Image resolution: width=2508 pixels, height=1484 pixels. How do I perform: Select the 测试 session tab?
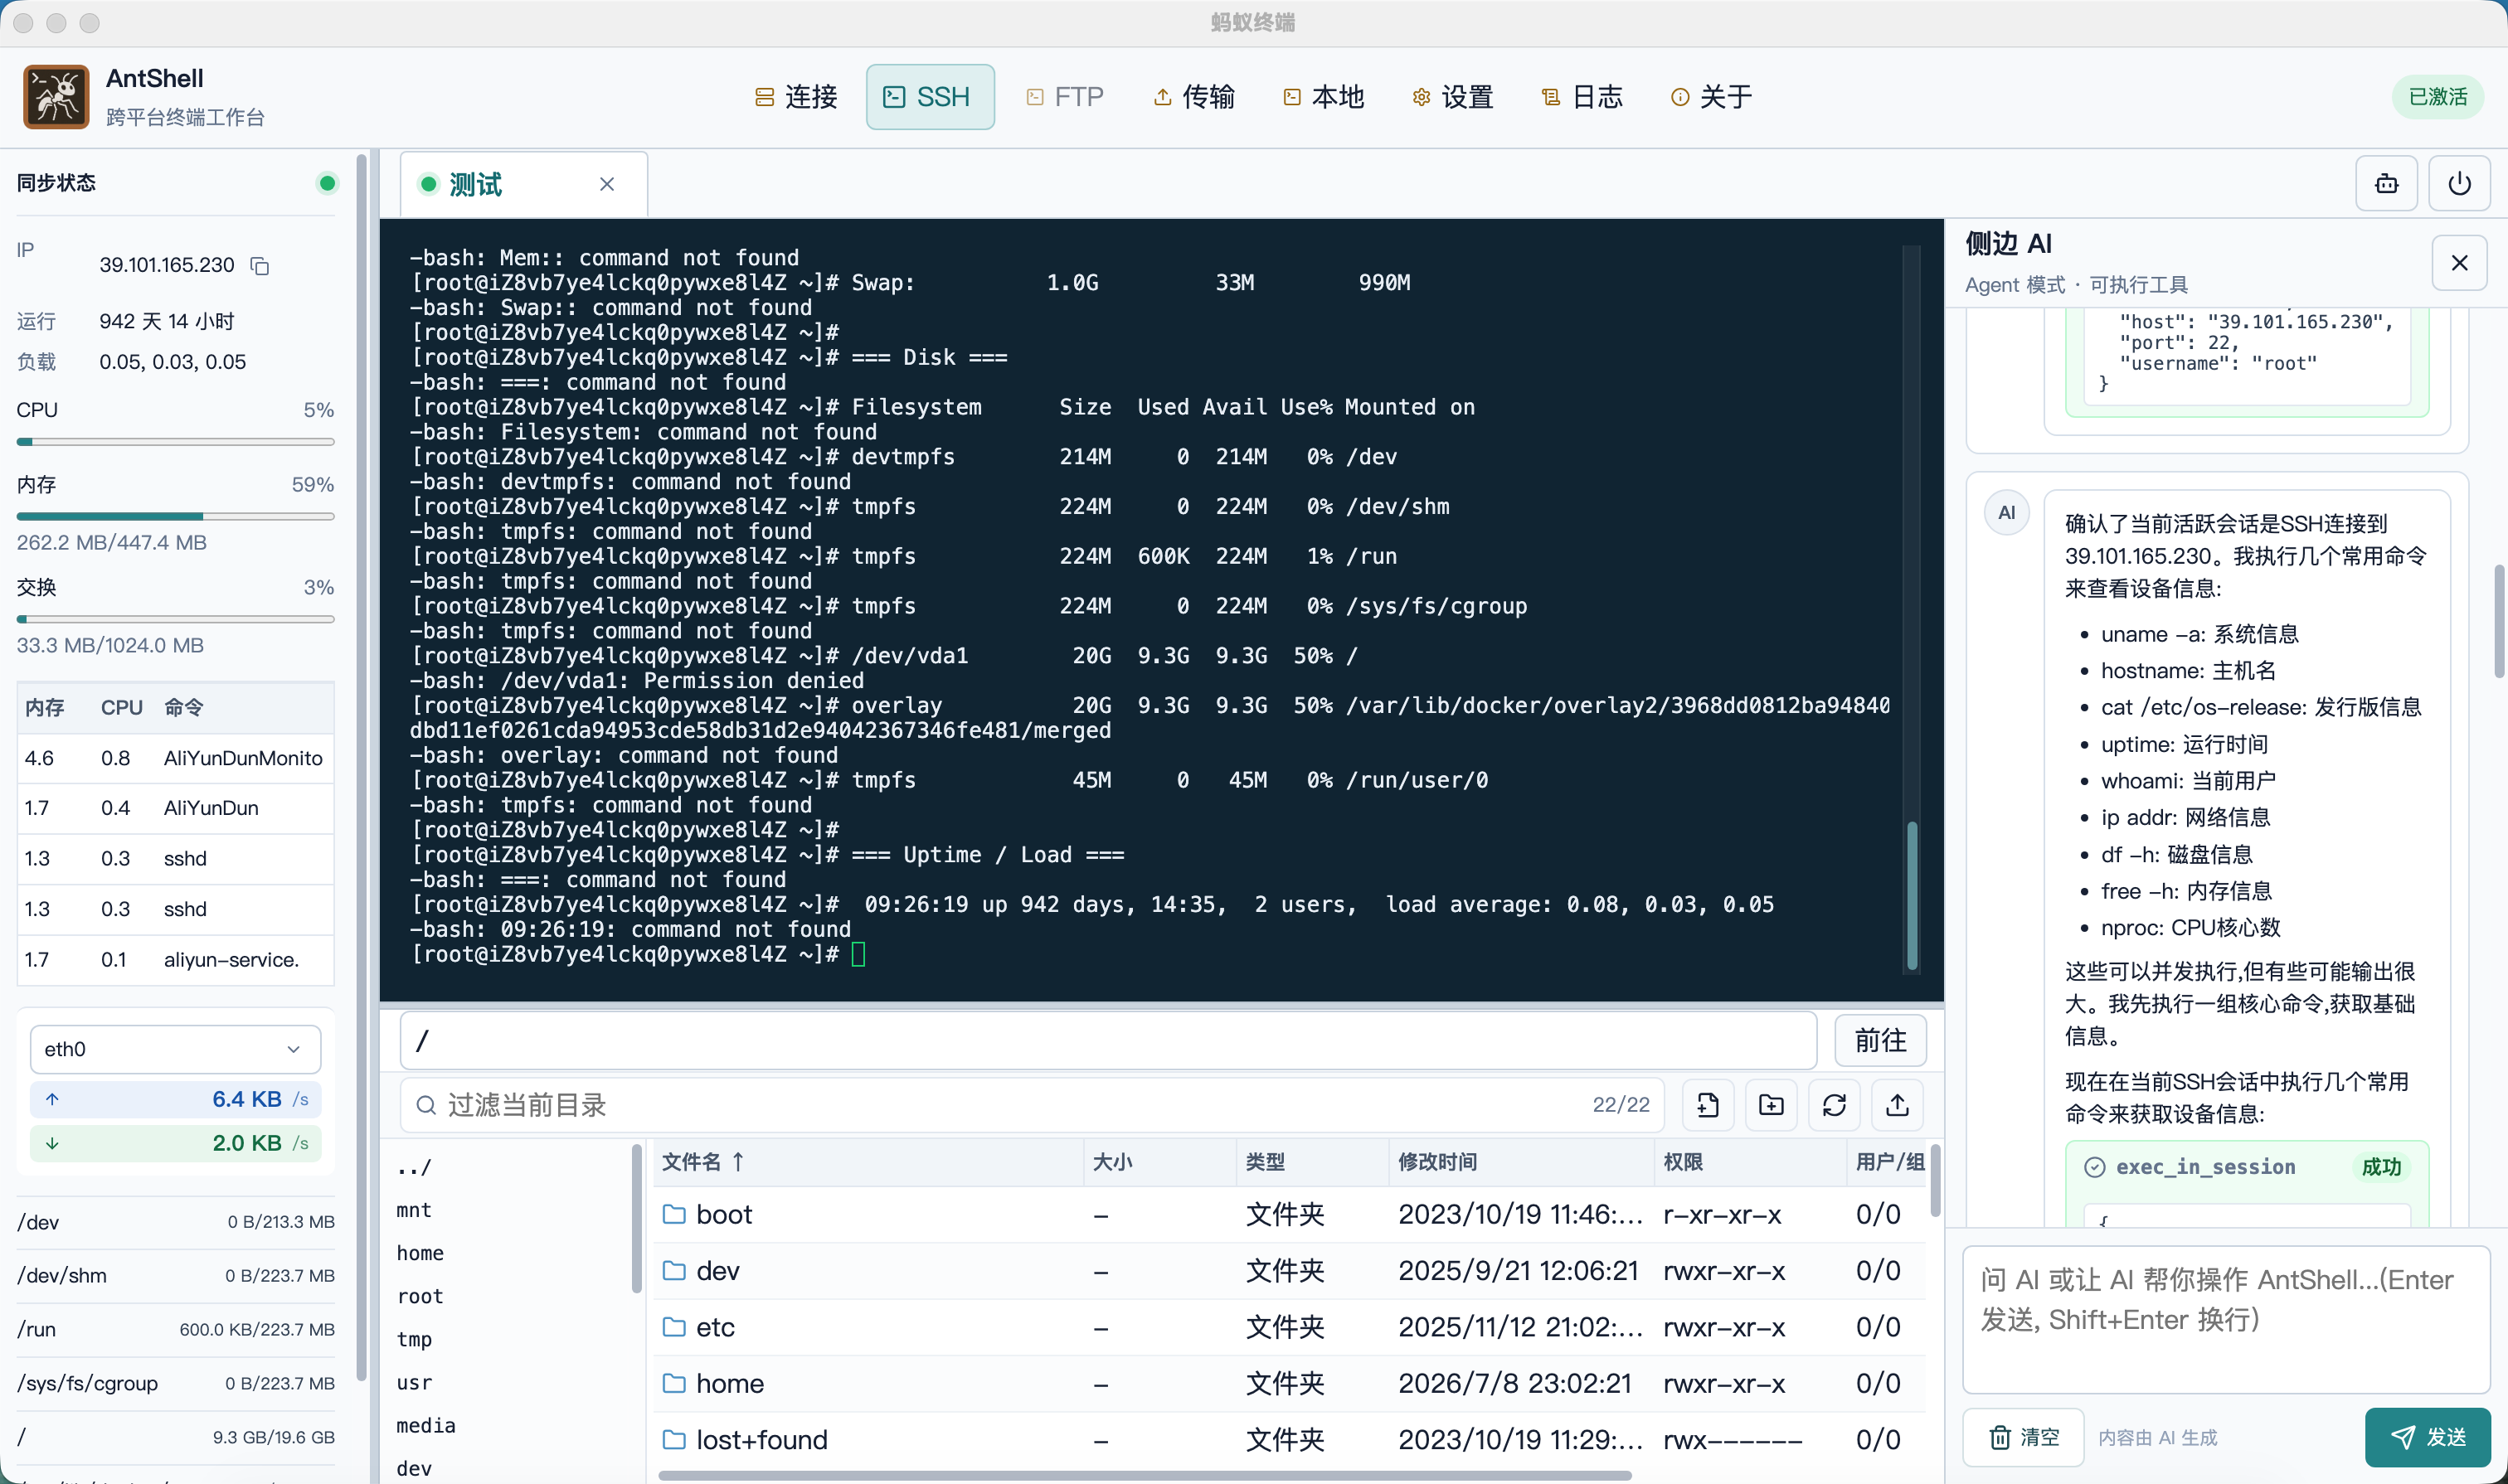tap(523, 184)
